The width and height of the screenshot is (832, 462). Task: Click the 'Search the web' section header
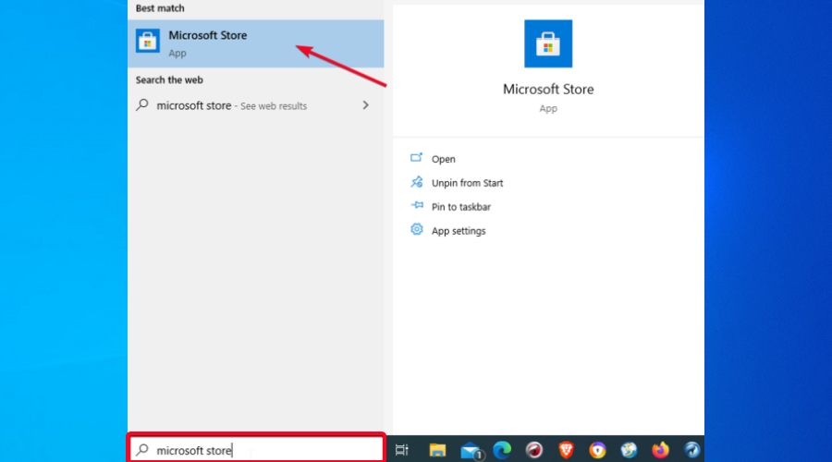(169, 80)
